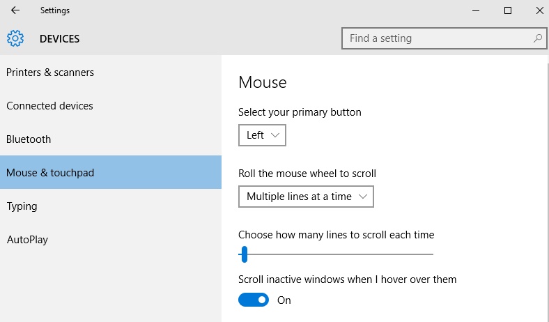Minimize the Settings window

point(475,10)
